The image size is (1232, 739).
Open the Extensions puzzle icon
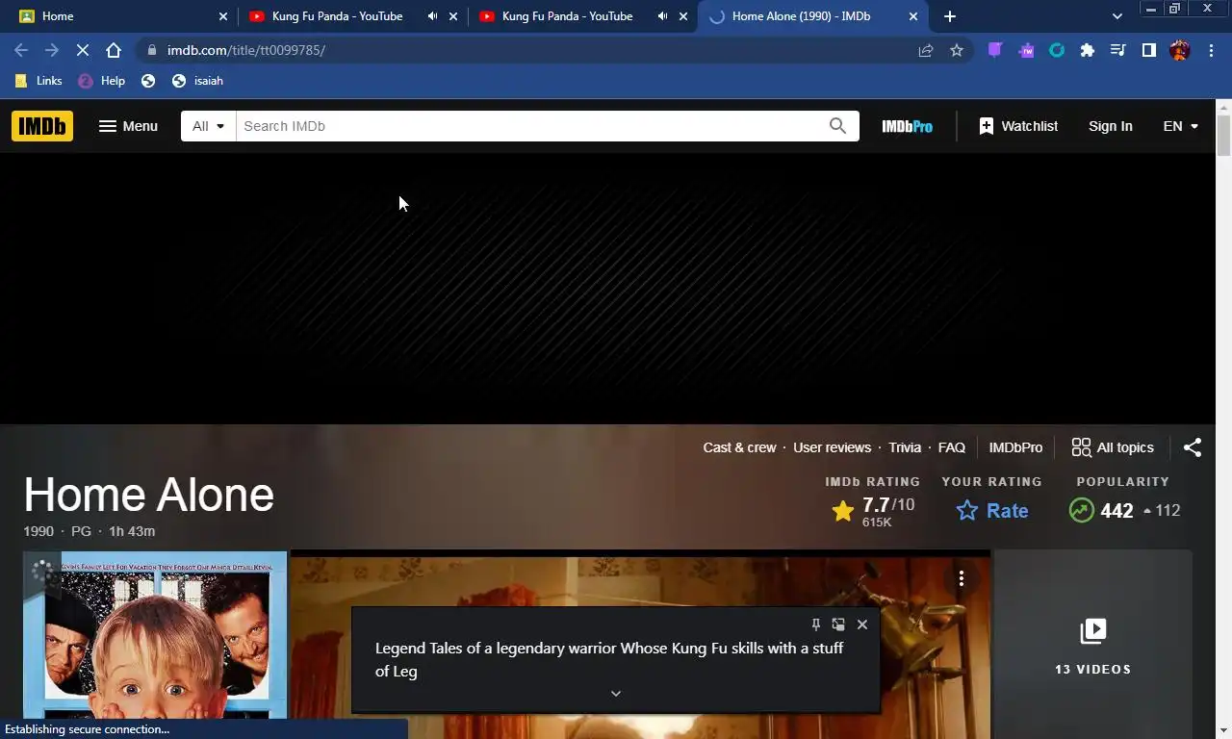(x=1088, y=50)
